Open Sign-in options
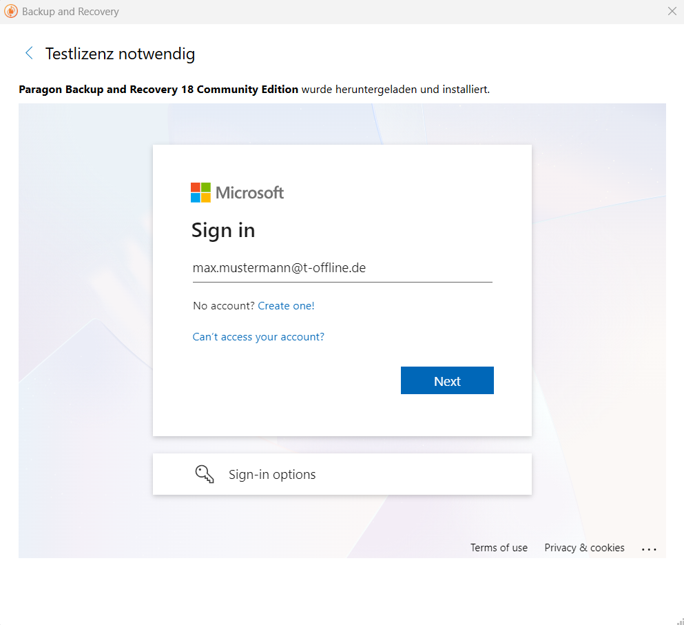This screenshot has height=625, width=684. pos(342,474)
